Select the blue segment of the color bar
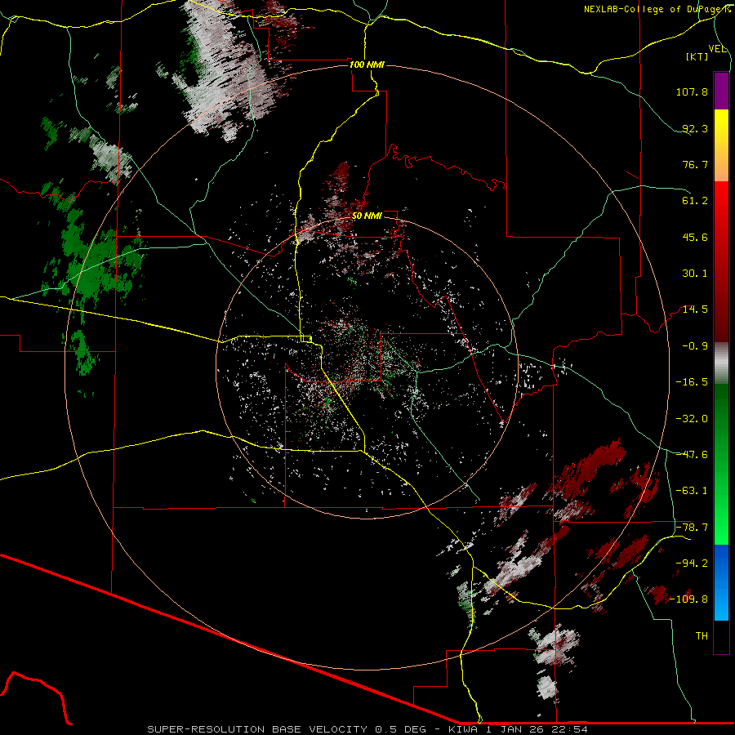Viewport: 735px width, 735px height. tap(721, 582)
